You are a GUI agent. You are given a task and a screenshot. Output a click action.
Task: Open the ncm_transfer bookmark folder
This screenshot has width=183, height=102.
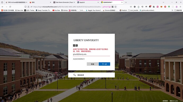click(x=133, y=10)
